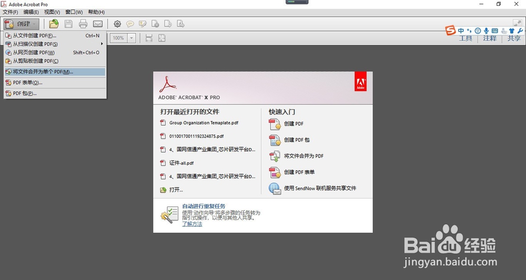Screen dimensions: 526x280
Task: Select PDF 表单(O) menu entry
Action: pos(55,82)
